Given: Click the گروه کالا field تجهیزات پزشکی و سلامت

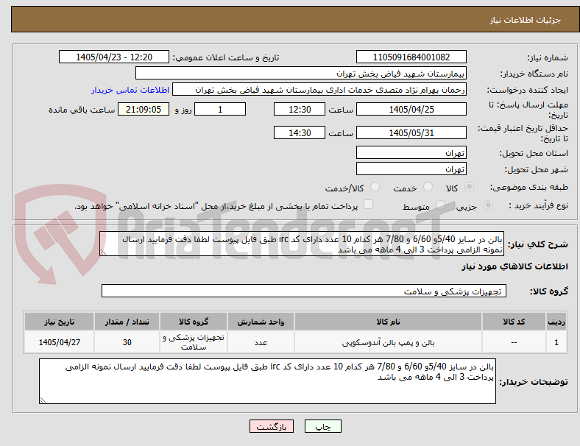Looking at the screenshot, I should tap(304, 291).
